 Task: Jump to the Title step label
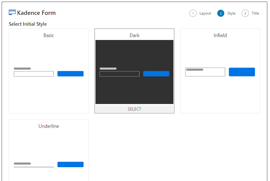click(x=255, y=14)
